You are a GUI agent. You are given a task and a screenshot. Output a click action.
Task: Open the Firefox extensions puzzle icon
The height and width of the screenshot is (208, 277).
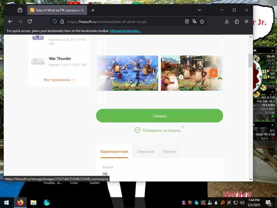pyautogui.click(x=237, y=22)
